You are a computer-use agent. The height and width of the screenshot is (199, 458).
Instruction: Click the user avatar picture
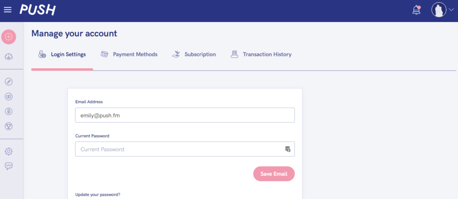439,10
